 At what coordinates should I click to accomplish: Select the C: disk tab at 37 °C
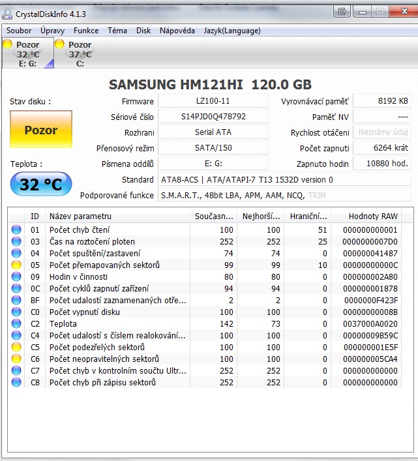(80, 53)
